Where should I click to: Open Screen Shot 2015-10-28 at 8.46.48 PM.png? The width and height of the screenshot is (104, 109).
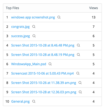43,45
